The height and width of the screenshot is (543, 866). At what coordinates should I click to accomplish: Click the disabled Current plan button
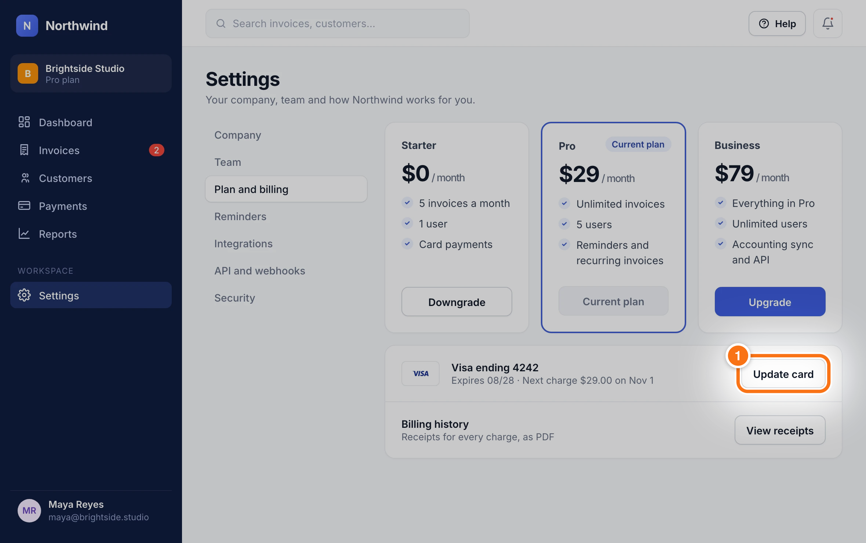613,301
